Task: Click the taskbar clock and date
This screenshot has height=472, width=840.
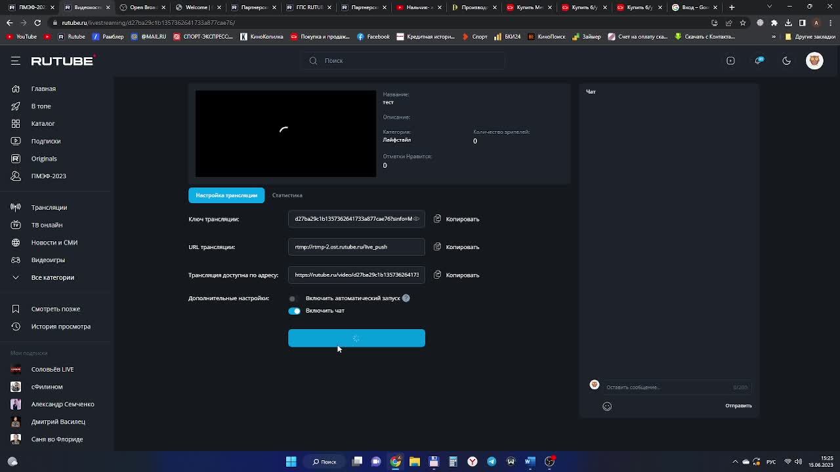Action: (820, 462)
